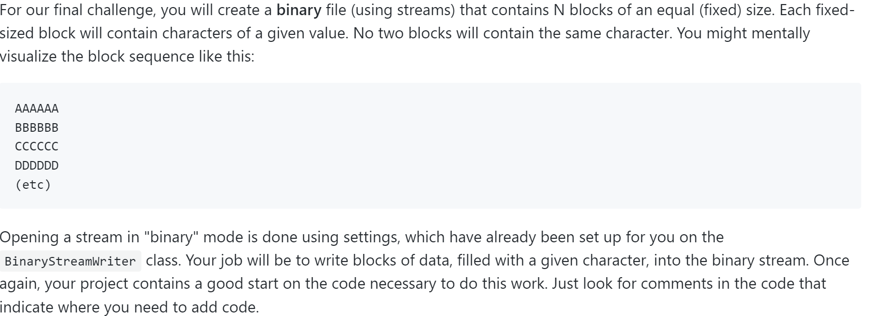Click the DDDDDD line in code block
The height and width of the screenshot is (316, 883).
37,166
